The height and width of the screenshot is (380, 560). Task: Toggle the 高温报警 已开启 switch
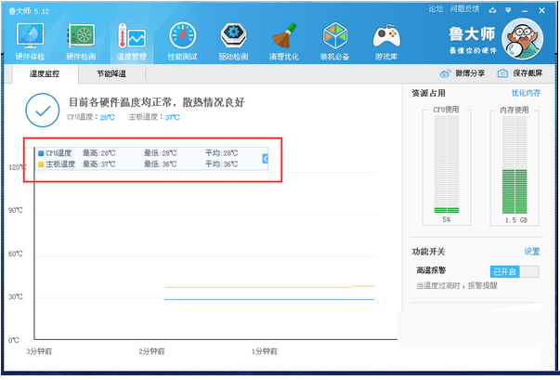pyautogui.click(x=514, y=272)
